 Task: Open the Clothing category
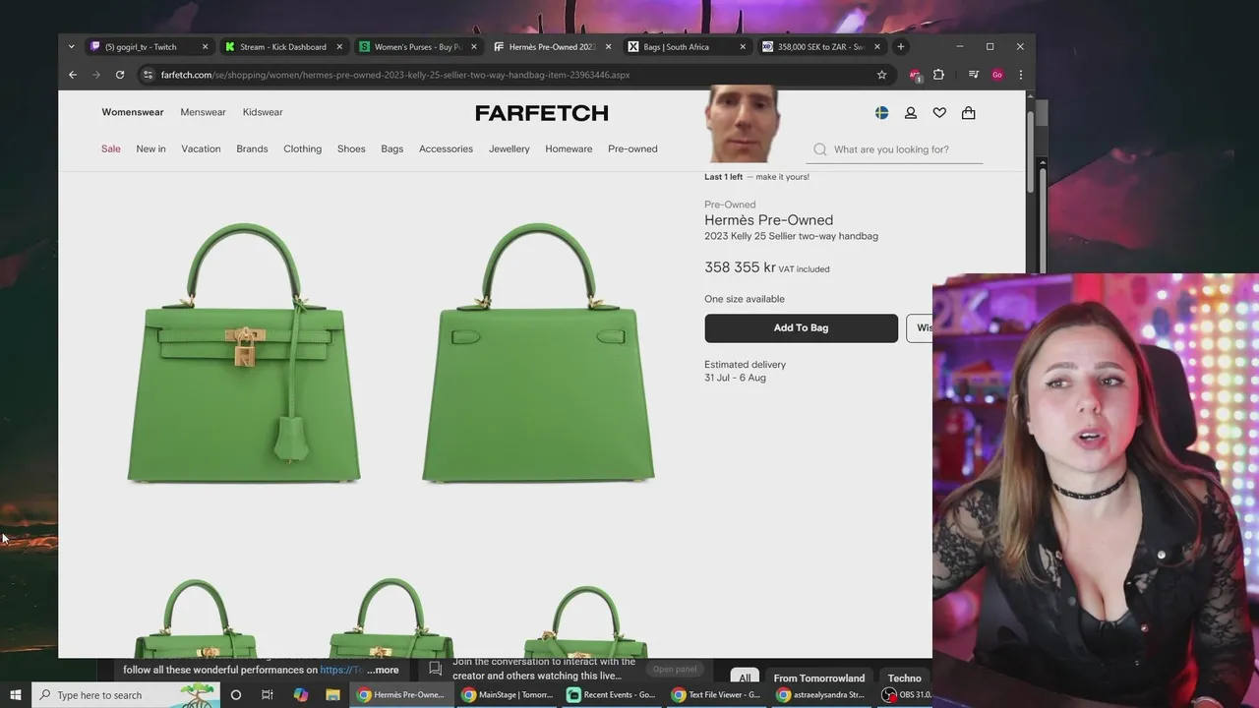tap(302, 148)
